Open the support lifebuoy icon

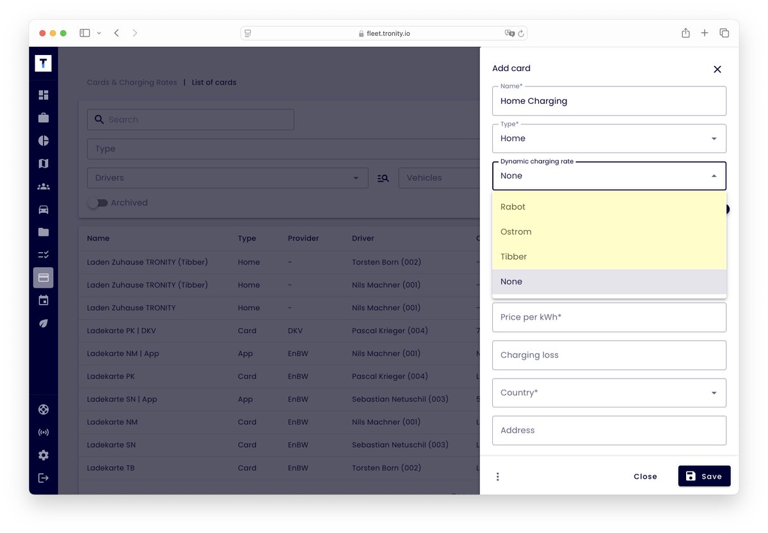tap(44, 409)
